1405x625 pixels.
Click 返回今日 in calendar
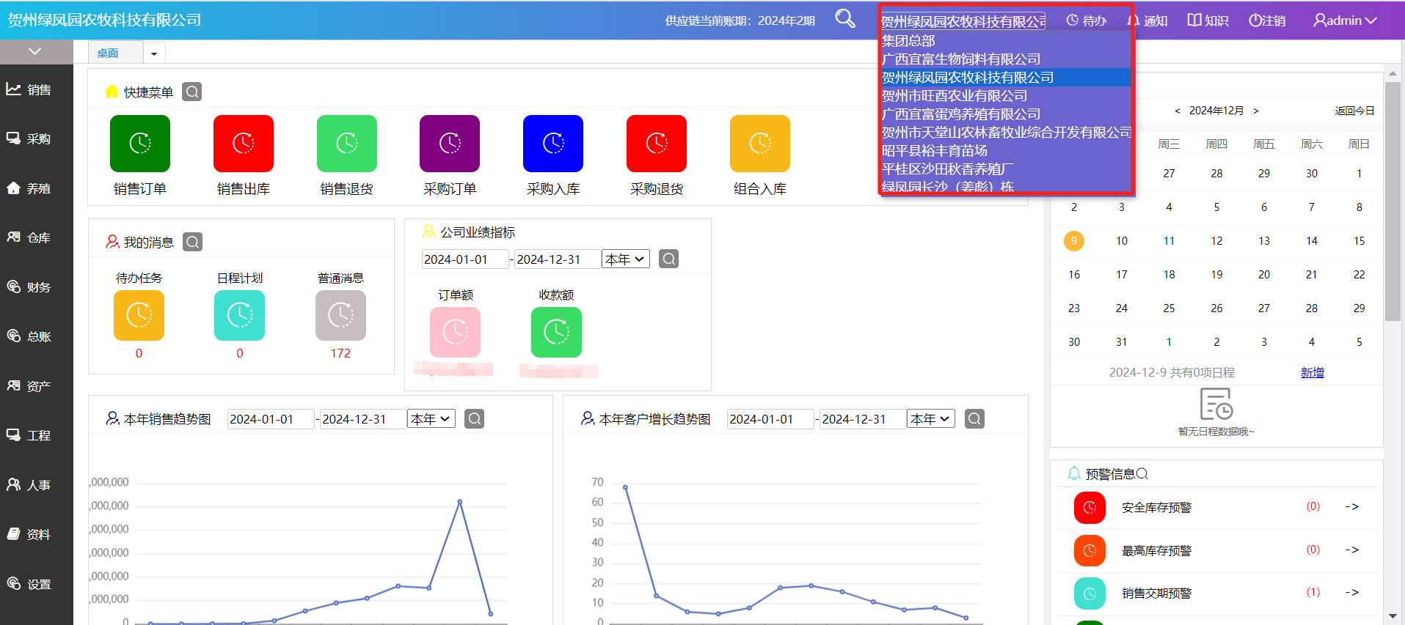pyautogui.click(x=1354, y=111)
